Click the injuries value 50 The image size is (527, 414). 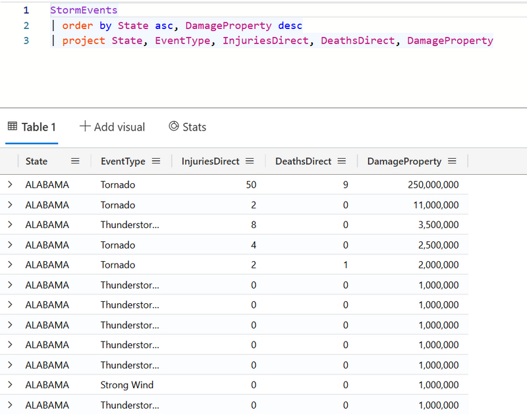point(251,185)
